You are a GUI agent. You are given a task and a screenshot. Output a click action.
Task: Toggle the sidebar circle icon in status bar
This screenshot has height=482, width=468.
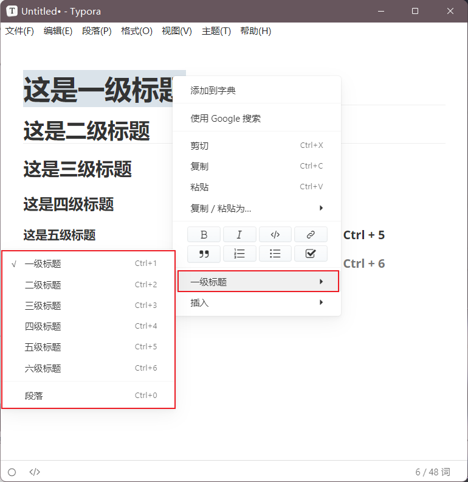12,472
